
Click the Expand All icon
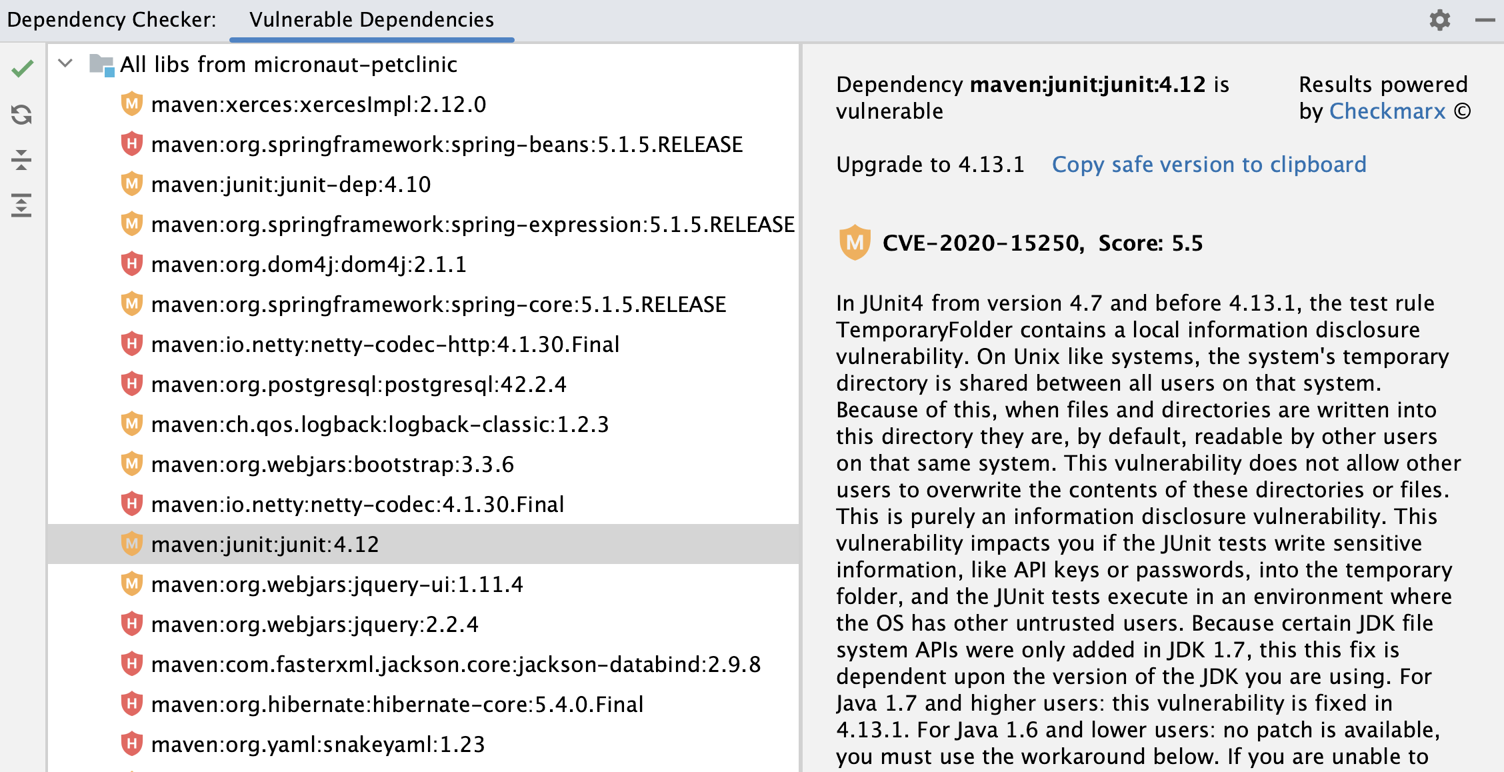click(x=22, y=205)
